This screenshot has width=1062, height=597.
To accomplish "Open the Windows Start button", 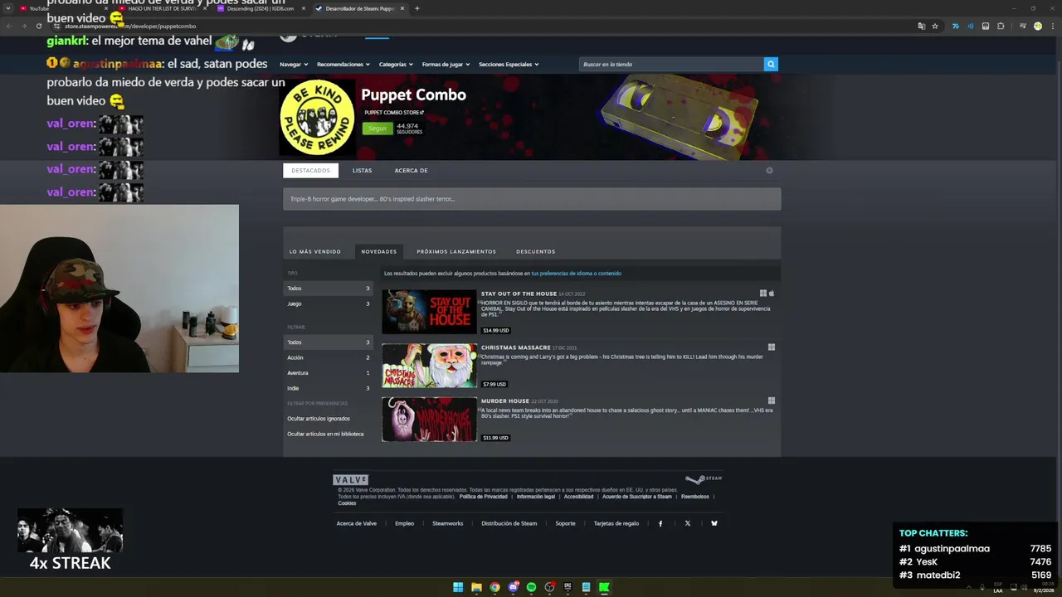I will (458, 587).
